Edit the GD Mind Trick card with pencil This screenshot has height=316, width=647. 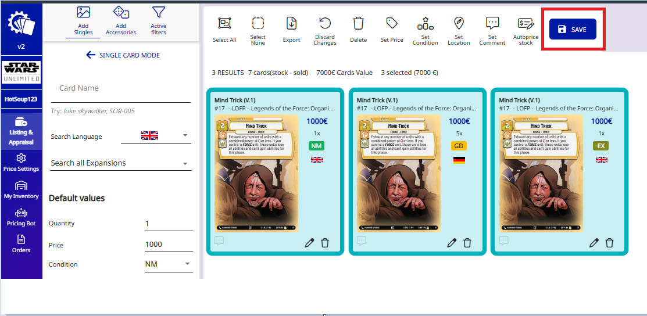tap(452, 243)
